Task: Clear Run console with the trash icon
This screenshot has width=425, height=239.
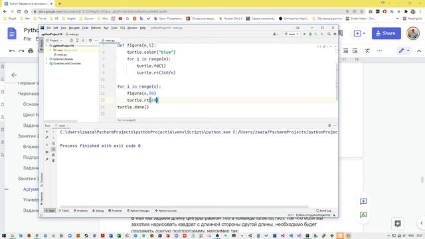Action: (53, 161)
